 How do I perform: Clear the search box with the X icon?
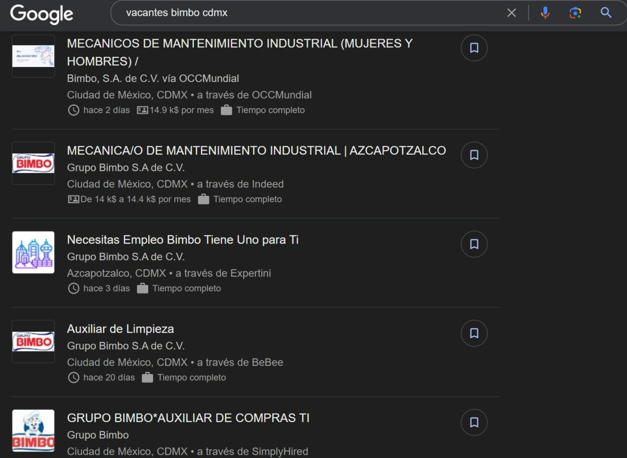click(512, 13)
